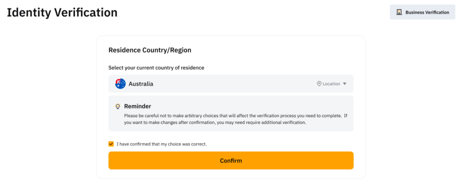The width and height of the screenshot is (462, 187).
Task: Click 'Select your current country of residence' label
Action: click(156, 68)
